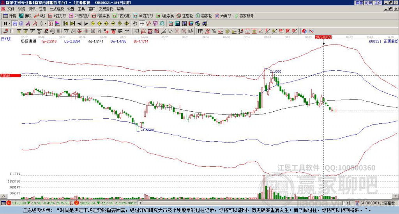
Task: Expand the candlestick style dropdown arrow
Action: click(46, 23)
